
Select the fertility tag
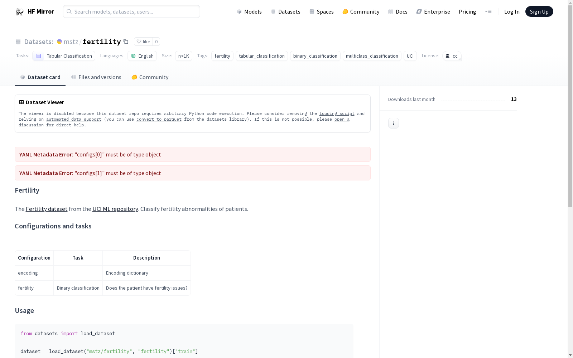[x=222, y=56]
